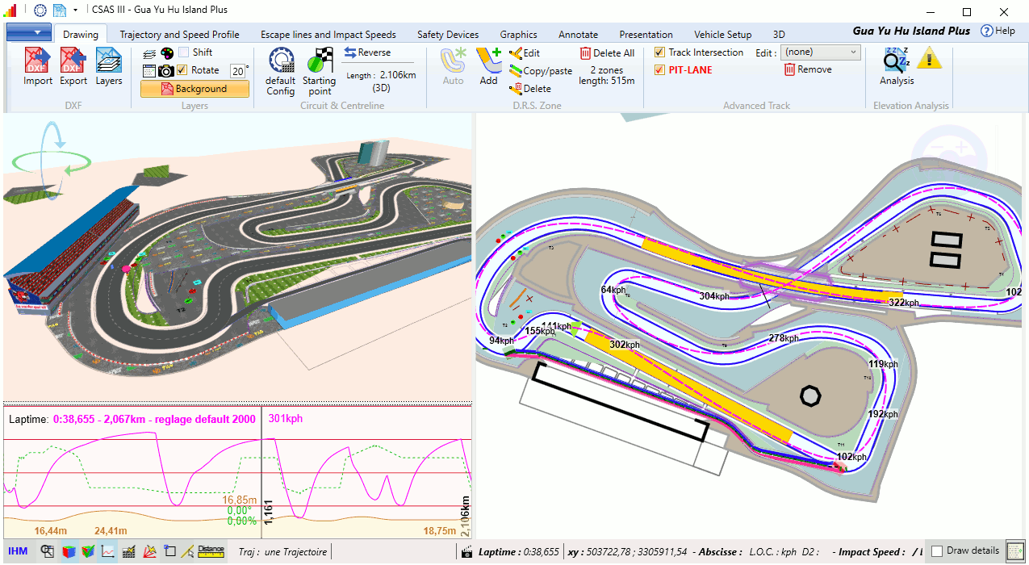
Task: Click the chart-with-grid icon in status bar
Action: pos(129,551)
